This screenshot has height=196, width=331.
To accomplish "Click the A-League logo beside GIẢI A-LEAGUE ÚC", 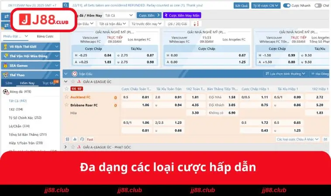I will tap(79, 82).
